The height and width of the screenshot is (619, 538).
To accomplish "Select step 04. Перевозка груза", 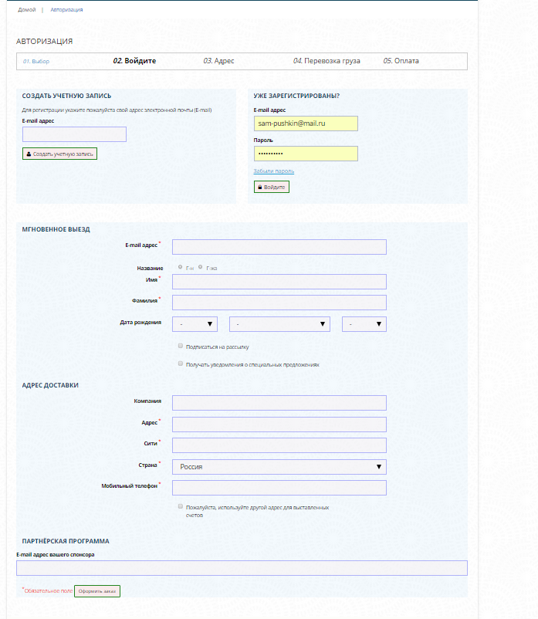I will pos(327,61).
